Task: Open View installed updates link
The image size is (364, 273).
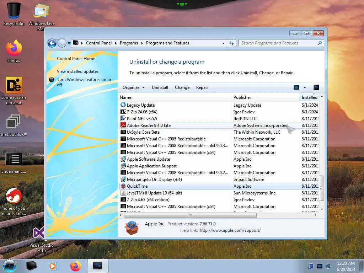Action: [77, 71]
